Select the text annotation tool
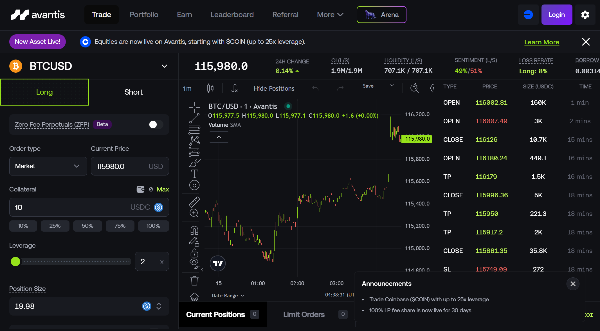 point(194,174)
